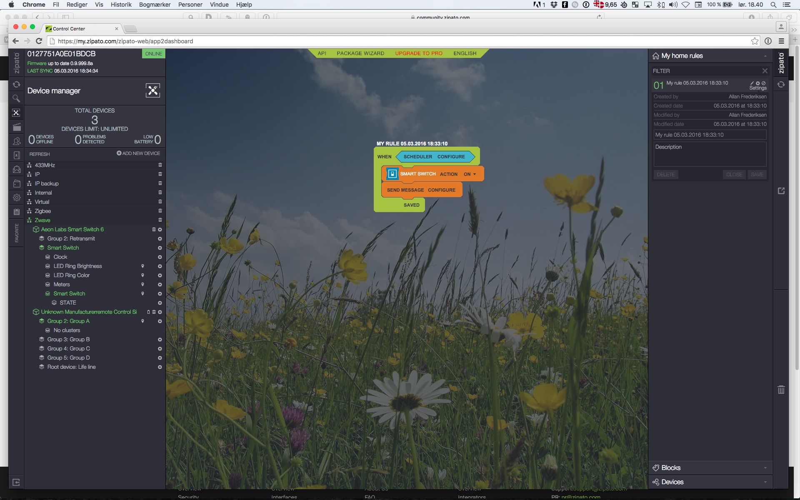The height and width of the screenshot is (500, 800).
Task: Collapse the Zwave network tree item
Action: click(42, 220)
